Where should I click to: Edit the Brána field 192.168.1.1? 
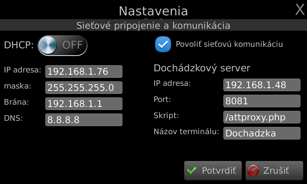84,103
